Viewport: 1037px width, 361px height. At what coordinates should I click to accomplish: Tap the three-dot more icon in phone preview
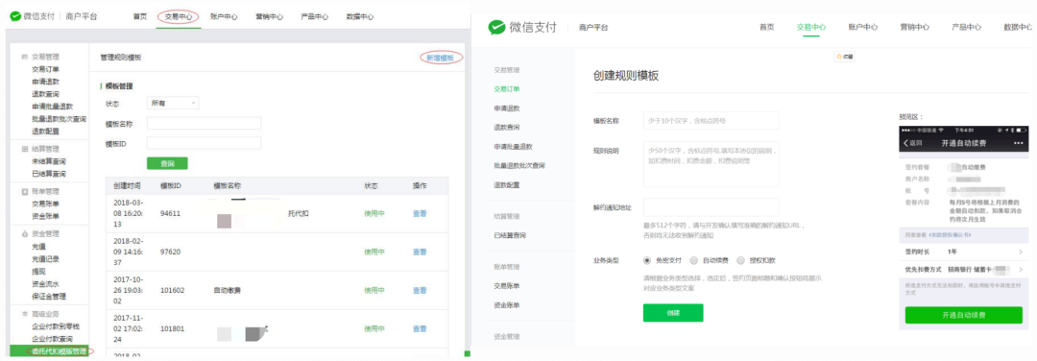pyautogui.click(x=1018, y=143)
